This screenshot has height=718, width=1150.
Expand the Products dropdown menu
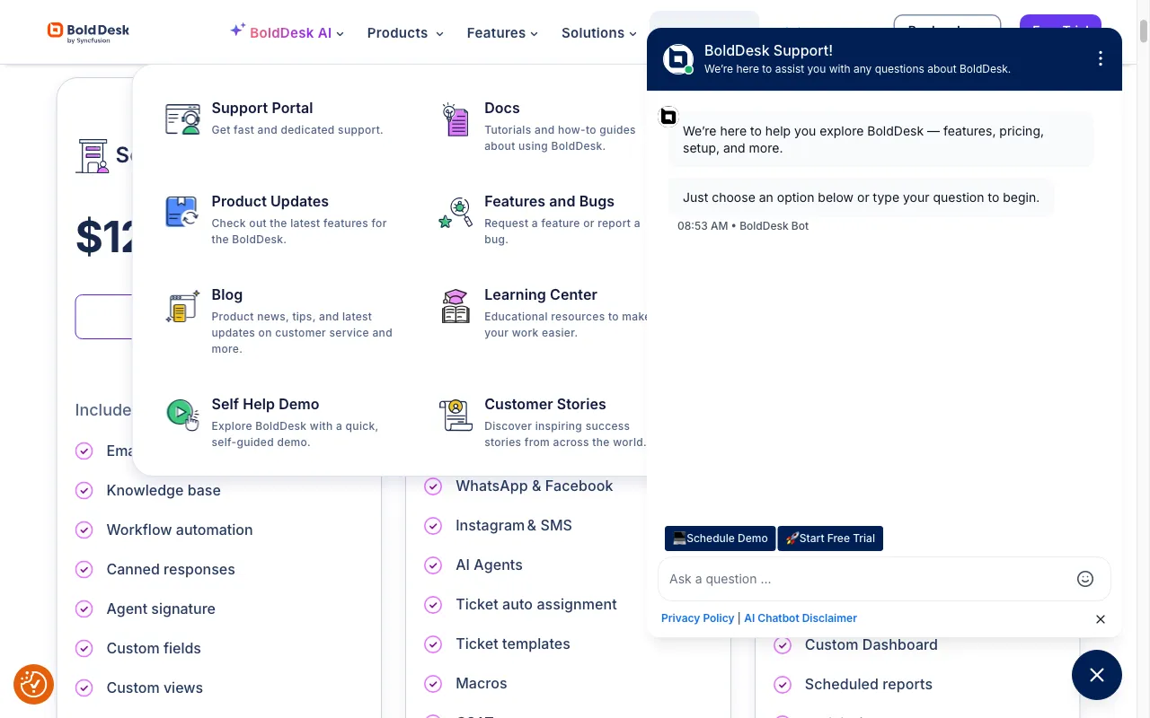(x=405, y=32)
